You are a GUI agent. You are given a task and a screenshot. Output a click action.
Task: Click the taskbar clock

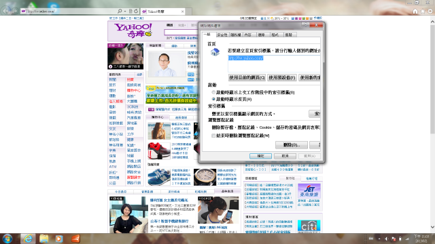pyautogui.click(x=421, y=239)
